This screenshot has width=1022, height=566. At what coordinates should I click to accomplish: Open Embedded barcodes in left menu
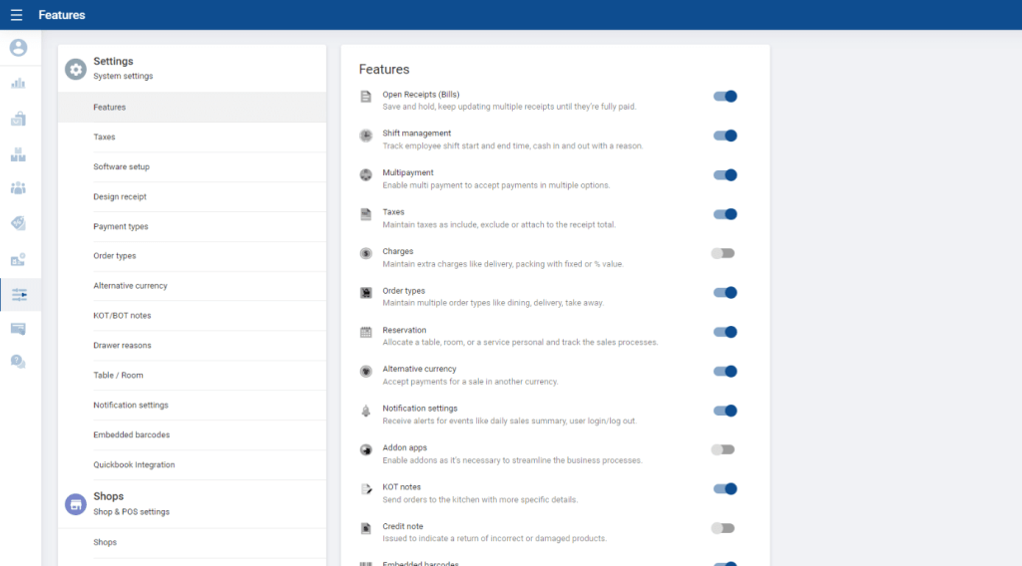193,435
